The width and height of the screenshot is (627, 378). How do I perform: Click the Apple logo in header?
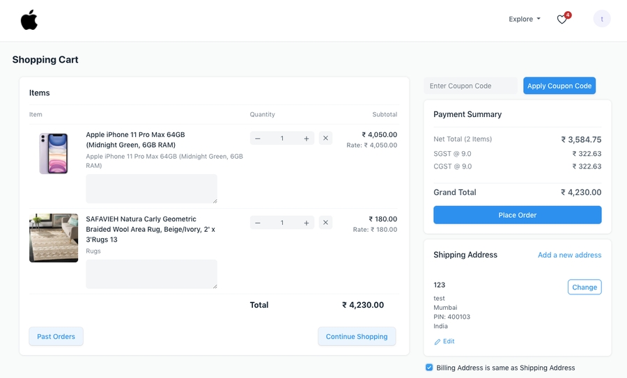(29, 20)
